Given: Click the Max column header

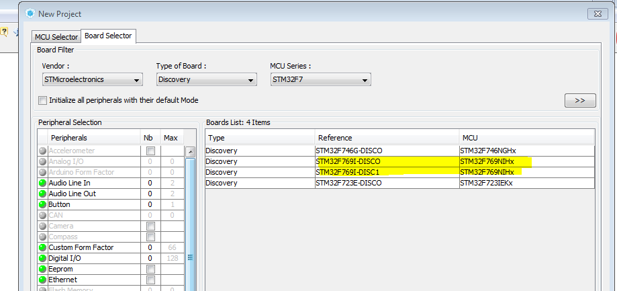Looking at the screenshot, I should click(171, 138).
